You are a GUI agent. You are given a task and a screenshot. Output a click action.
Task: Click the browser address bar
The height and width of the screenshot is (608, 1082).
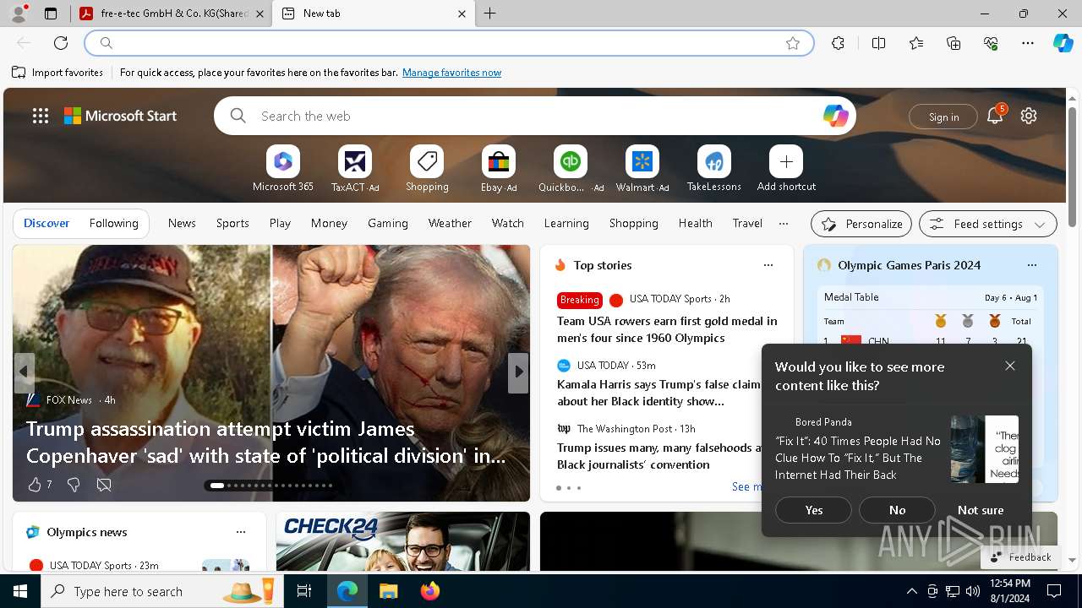[x=449, y=43]
